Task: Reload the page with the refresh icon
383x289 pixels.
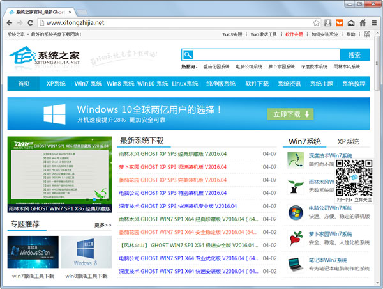Action: [30, 23]
